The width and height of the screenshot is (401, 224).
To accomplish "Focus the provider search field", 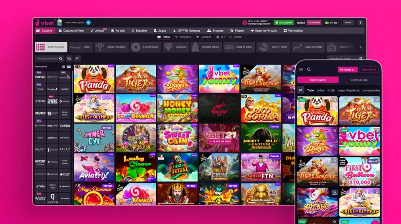I will point(49,58).
